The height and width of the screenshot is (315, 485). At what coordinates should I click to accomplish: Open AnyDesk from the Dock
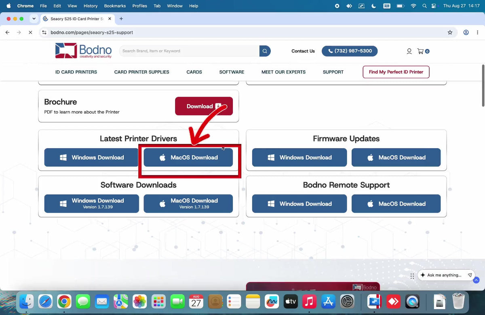pos(394,301)
